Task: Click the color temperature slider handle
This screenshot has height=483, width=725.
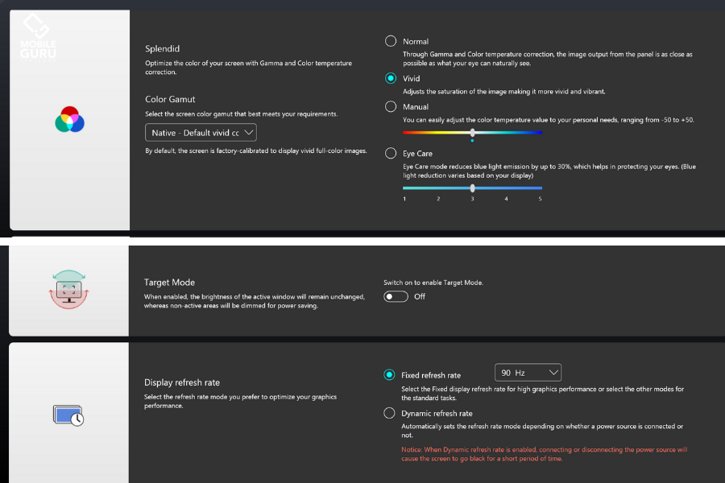Action: tap(472, 133)
